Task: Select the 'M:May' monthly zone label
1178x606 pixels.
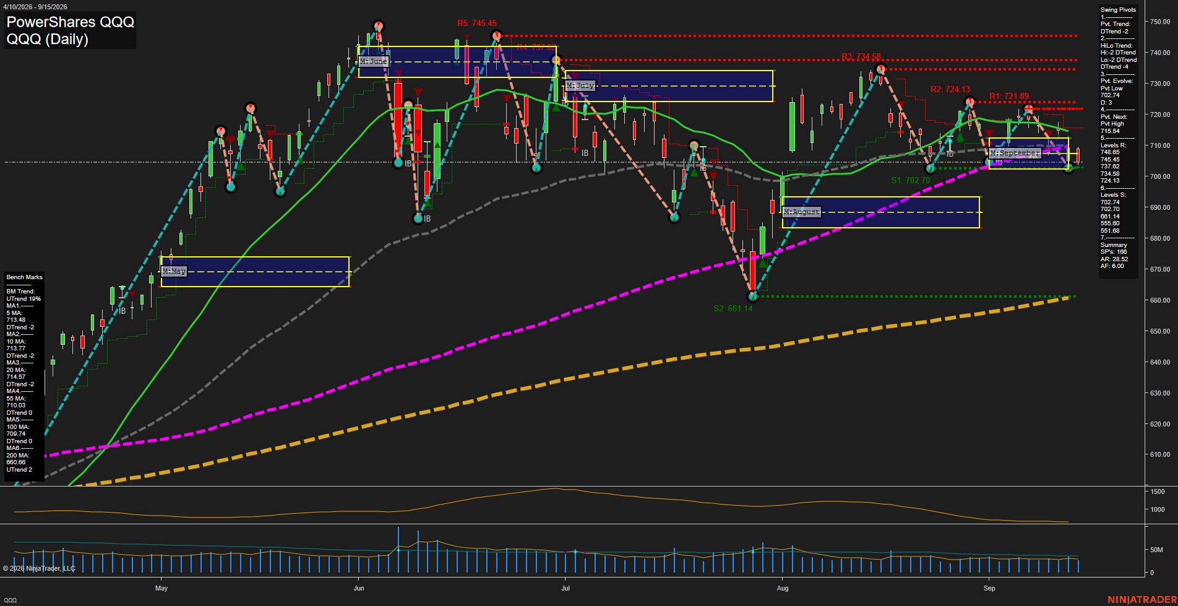Action: [x=174, y=271]
